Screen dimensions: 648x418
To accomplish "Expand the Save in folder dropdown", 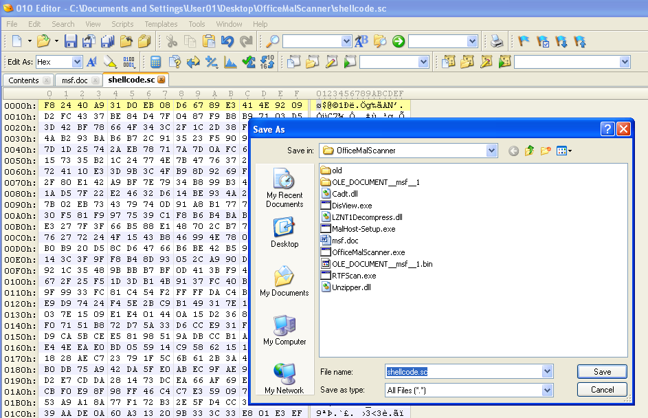I will pyautogui.click(x=491, y=151).
